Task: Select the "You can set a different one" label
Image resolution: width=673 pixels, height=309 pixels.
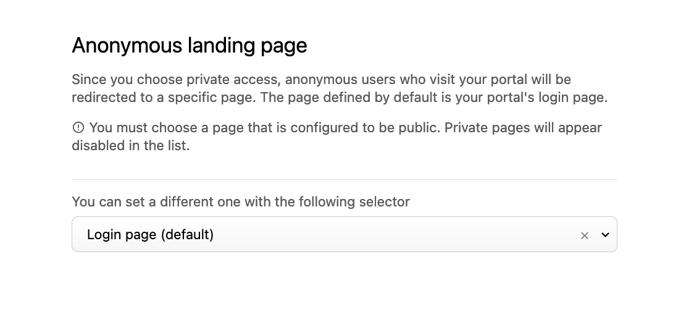Action: [x=240, y=201]
